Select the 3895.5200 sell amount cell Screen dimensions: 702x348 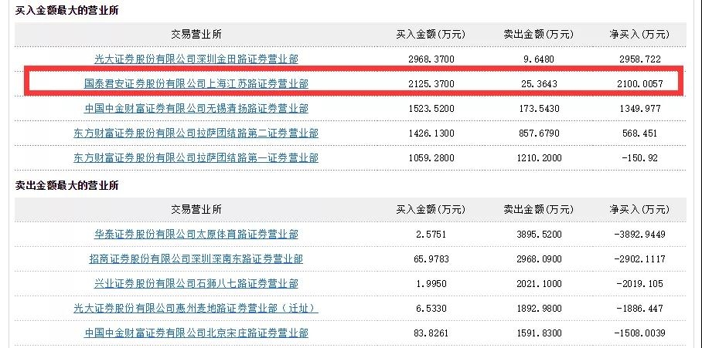pyautogui.click(x=539, y=234)
